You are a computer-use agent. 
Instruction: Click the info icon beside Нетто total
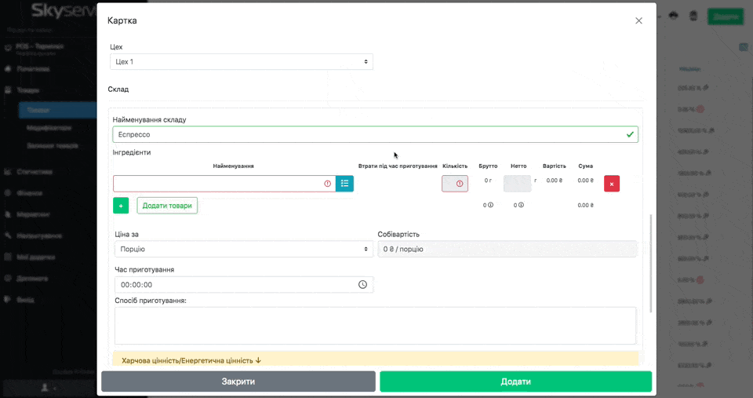[521, 206]
